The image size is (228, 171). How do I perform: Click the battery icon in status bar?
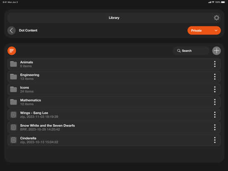(x=223, y=2)
